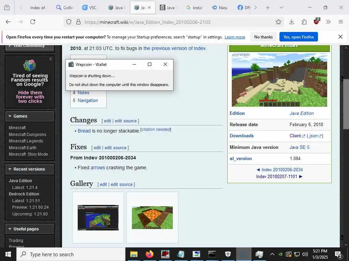Click the Windows taskbar search box
Viewport: 349px width, 261px height.
pos(71,254)
